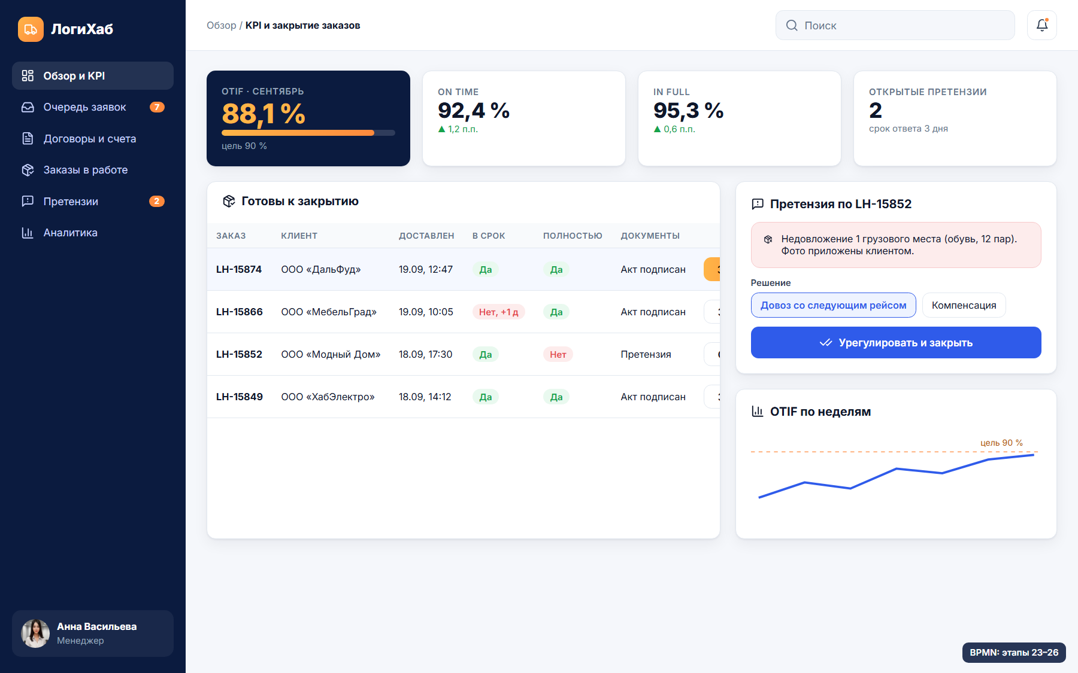Click the Доставлен column header
The image size is (1078, 673).
click(426, 236)
